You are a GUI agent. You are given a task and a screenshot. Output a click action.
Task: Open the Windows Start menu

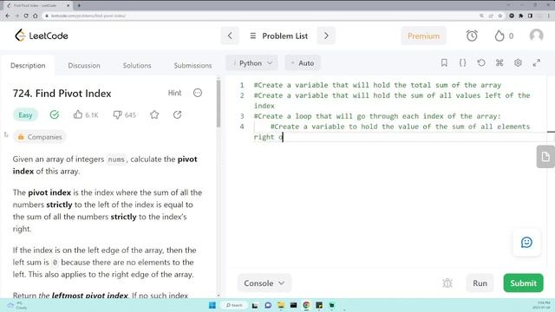(212, 305)
